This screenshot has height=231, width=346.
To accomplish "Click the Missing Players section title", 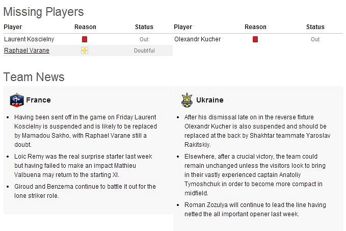I will pos(43,12).
